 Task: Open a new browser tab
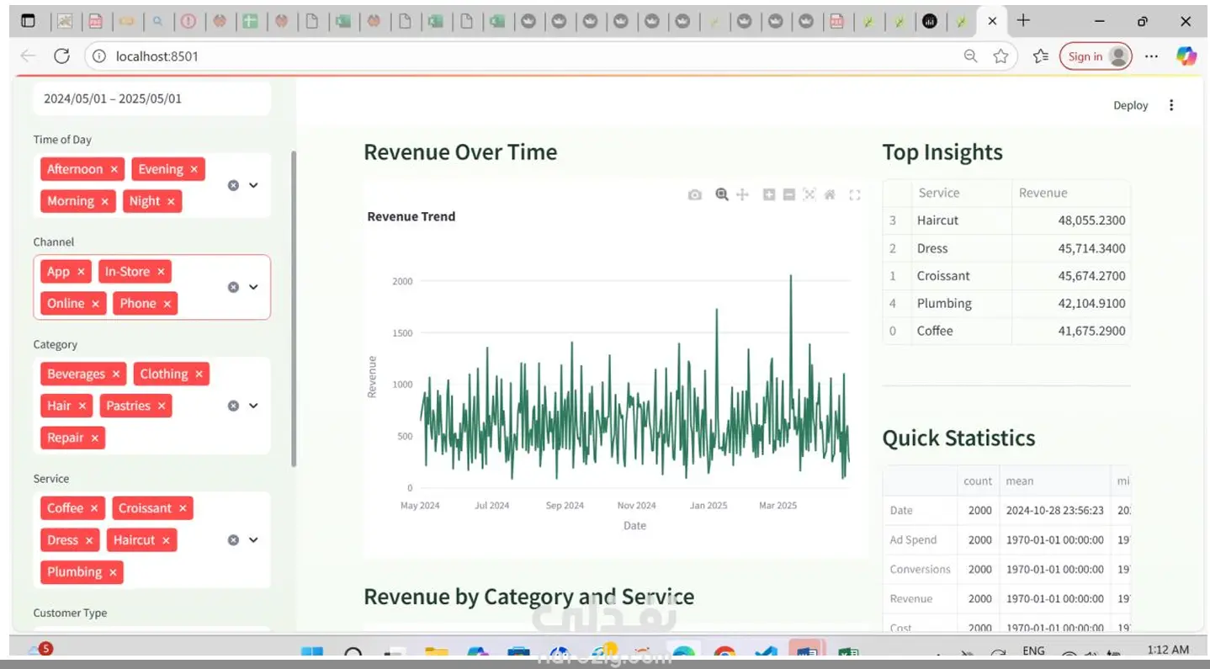coord(1023,20)
